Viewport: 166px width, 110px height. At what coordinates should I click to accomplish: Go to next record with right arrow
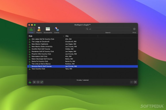tap(135, 82)
